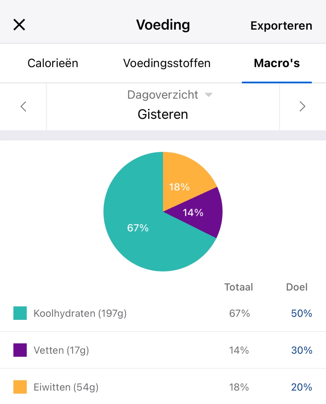
Task: Select the Koolhydraten (197g) row label
Action: pyautogui.click(x=80, y=313)
